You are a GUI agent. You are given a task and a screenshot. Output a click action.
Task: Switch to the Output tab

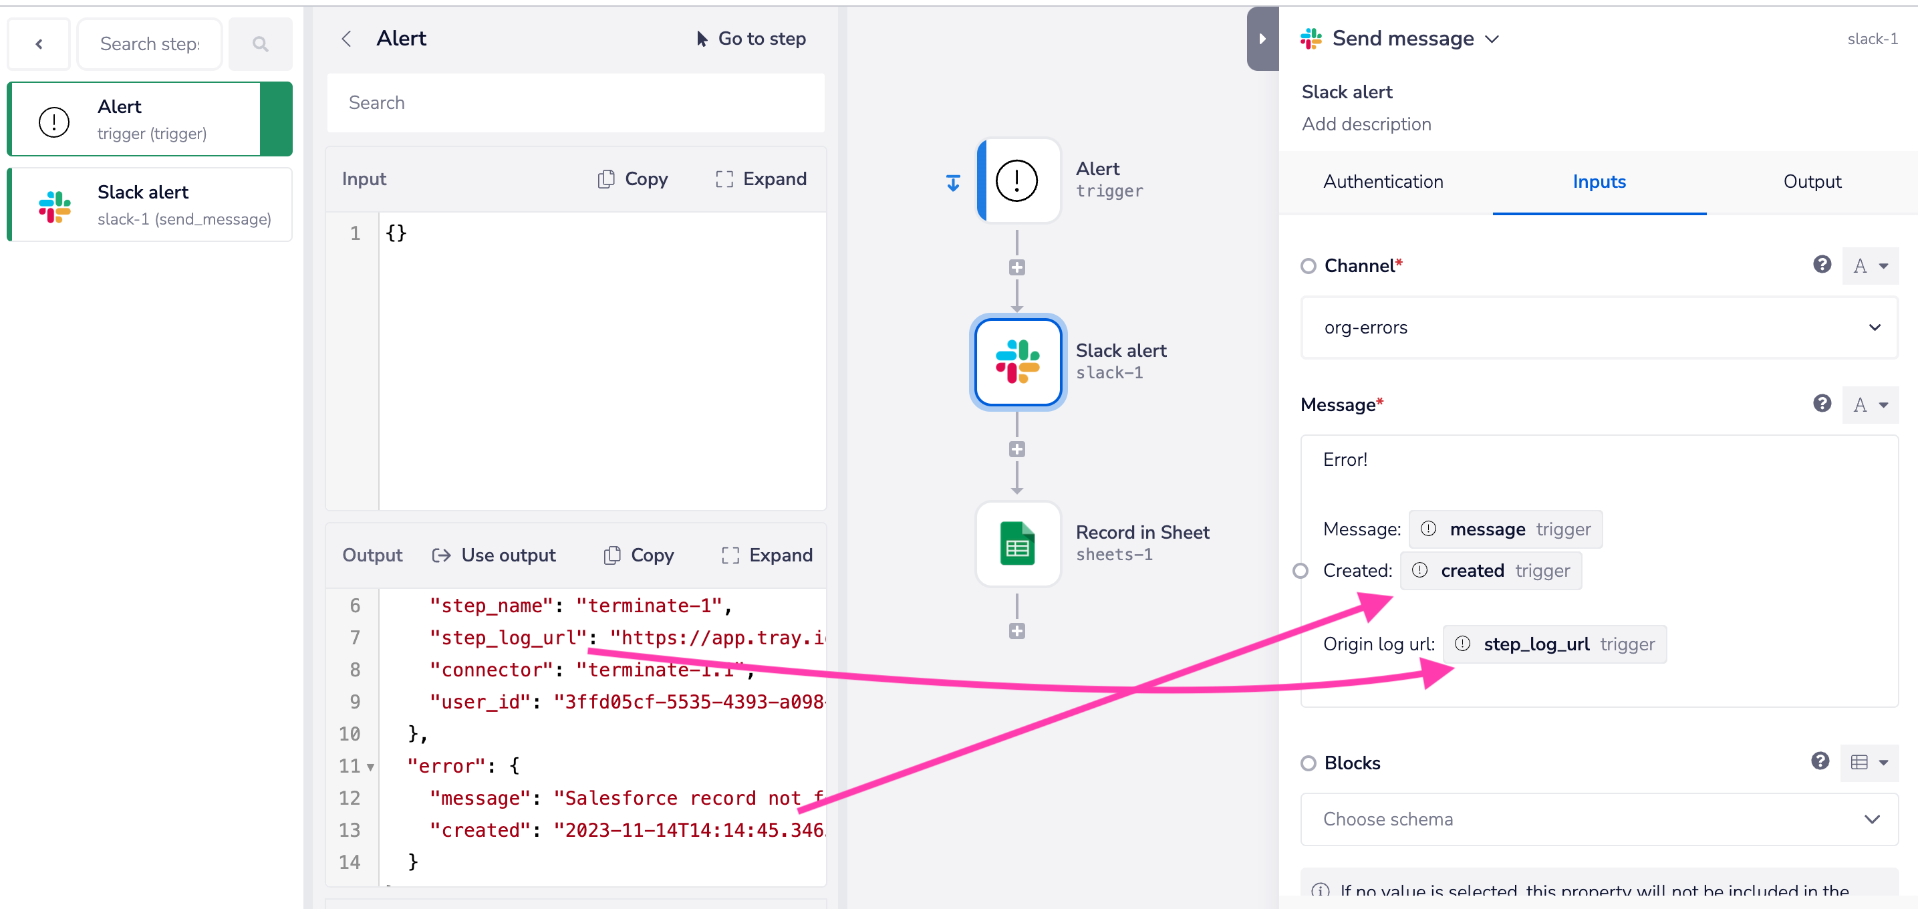point(1812,182)
